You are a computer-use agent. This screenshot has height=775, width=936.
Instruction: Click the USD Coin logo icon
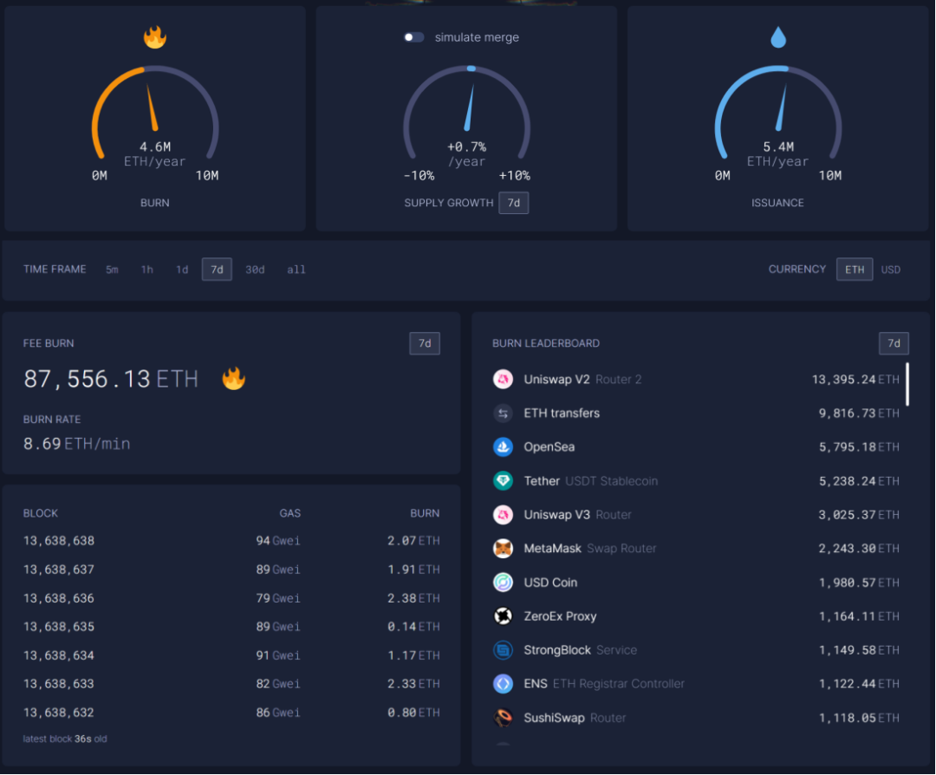504,583
